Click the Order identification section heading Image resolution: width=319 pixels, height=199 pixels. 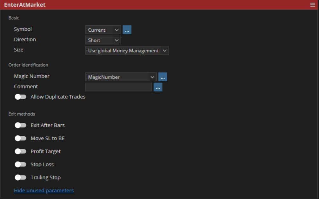[x=28, y=65]
